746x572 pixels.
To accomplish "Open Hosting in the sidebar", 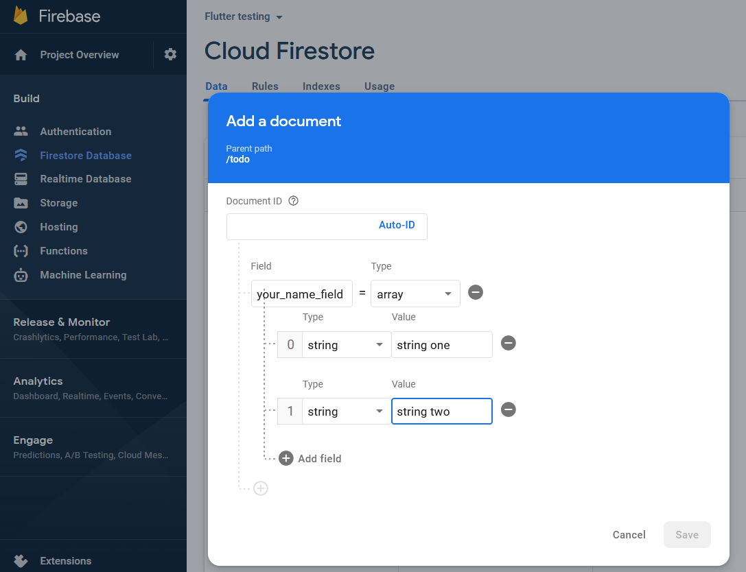I will click(59, 227).
